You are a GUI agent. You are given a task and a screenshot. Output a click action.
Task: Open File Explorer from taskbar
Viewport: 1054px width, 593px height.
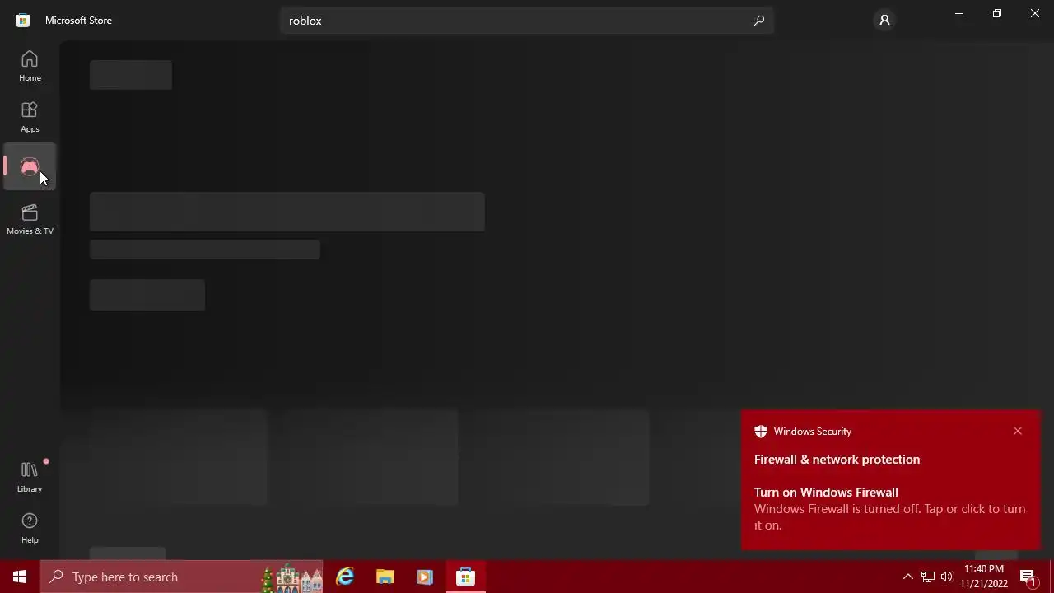pos(385,577)
